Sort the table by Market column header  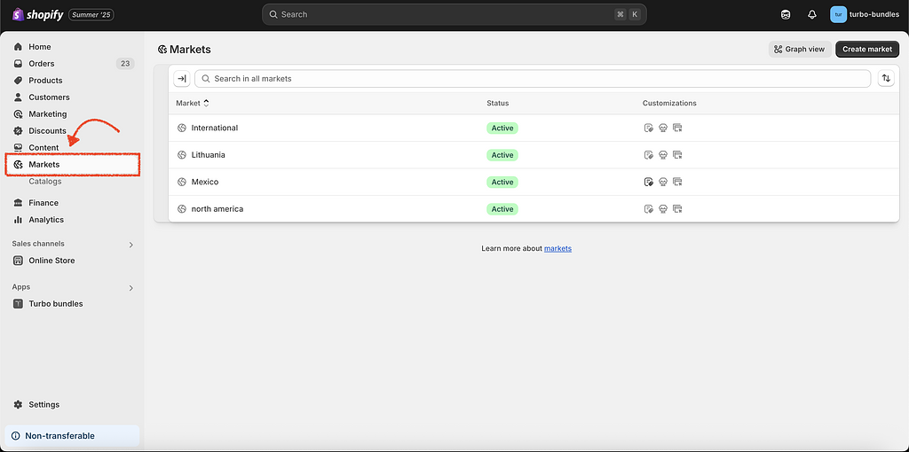tap(192, 103)
